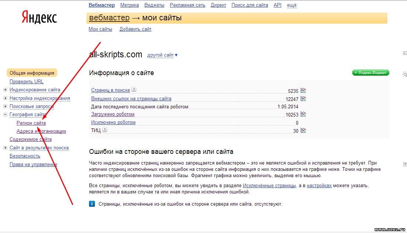Click site title all-skripts.com

pyautogui.click(x=116, y=55)
